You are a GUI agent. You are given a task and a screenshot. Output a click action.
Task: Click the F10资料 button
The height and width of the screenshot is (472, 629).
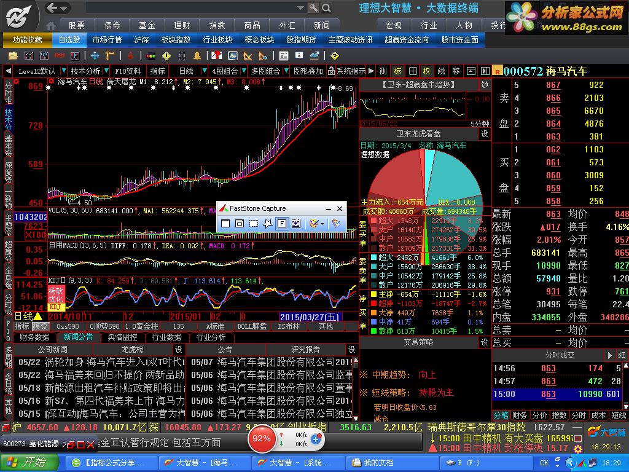point(128,71)
